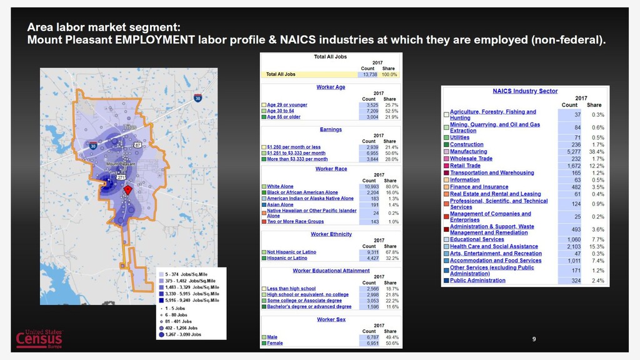Image resolution: width=640 pixels, height=360 pixels.
Task: Click the Male link
Action: 272,337
